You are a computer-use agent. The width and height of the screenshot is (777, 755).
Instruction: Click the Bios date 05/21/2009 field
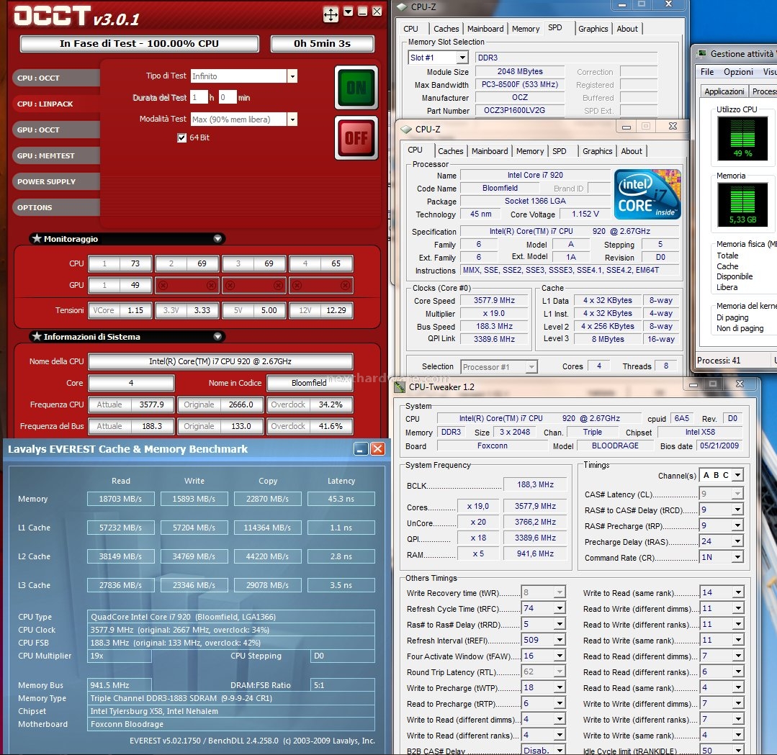tap(719, 446)
